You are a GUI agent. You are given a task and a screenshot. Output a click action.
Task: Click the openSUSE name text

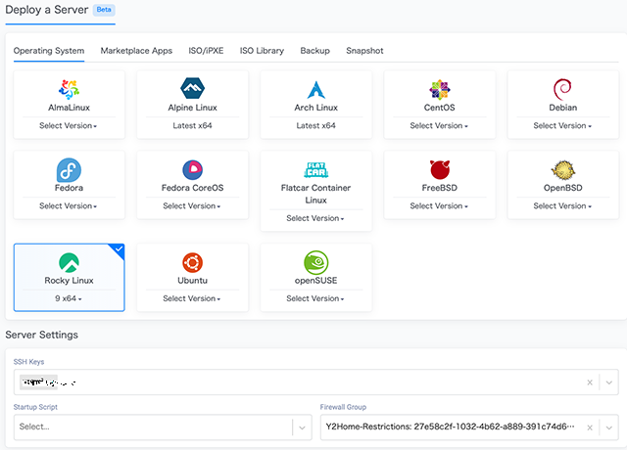[315, 281]
